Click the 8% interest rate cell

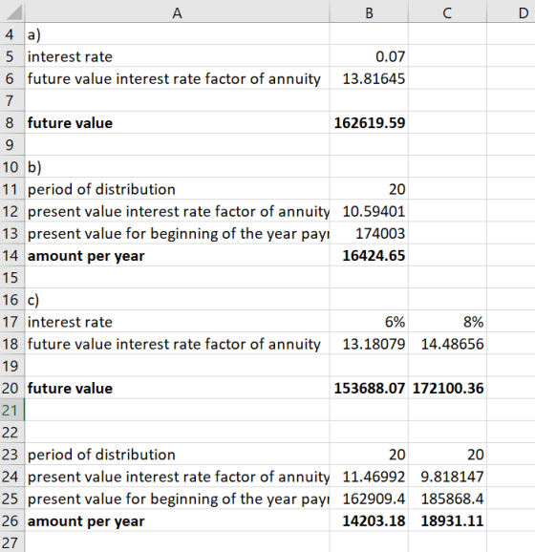[x=447, y=322]
